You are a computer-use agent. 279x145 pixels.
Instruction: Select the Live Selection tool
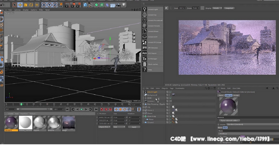(x=15, y=5)
